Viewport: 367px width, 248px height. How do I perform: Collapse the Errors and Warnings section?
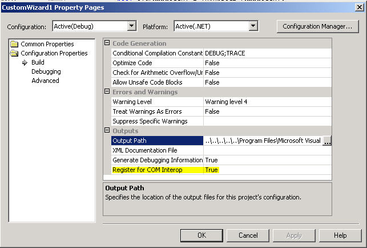(107, 91)
